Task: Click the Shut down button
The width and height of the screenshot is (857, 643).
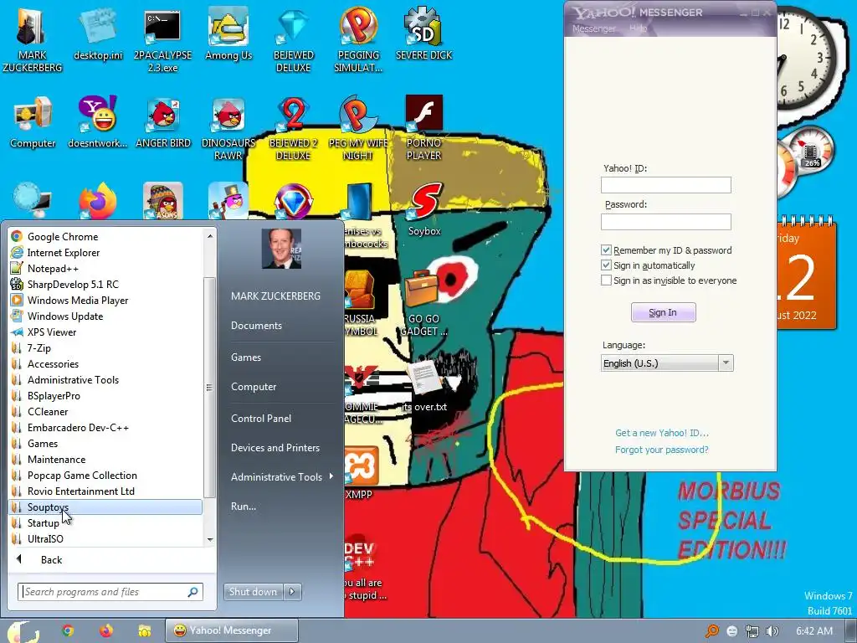Action: pyautogui.click(x=253, y=592)
